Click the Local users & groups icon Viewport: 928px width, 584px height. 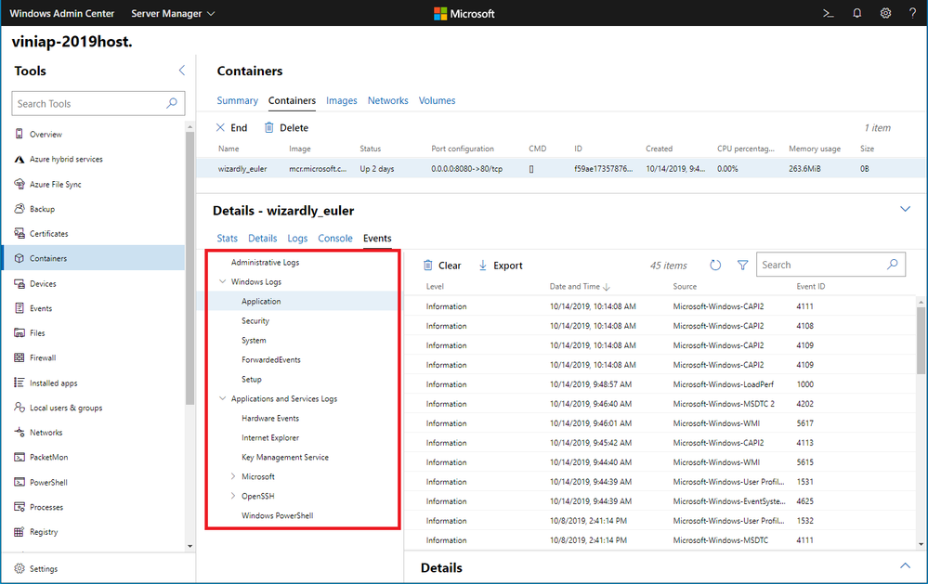tap(19, 408)
